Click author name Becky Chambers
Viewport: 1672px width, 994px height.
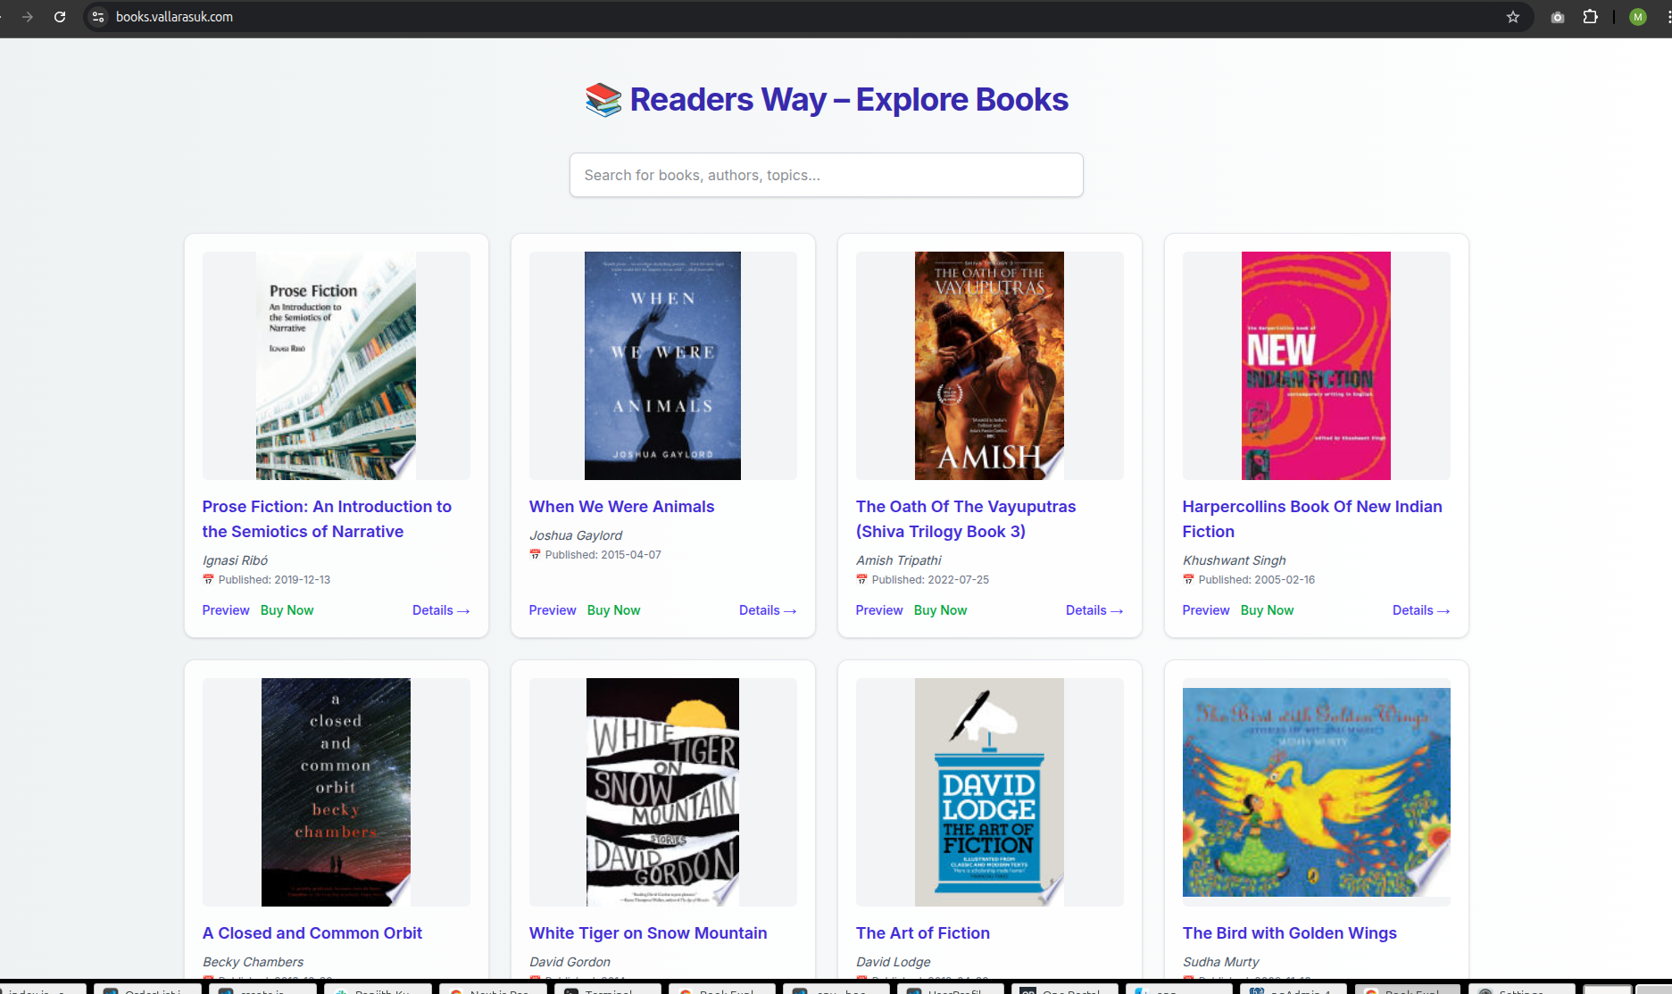coord(253,962)
